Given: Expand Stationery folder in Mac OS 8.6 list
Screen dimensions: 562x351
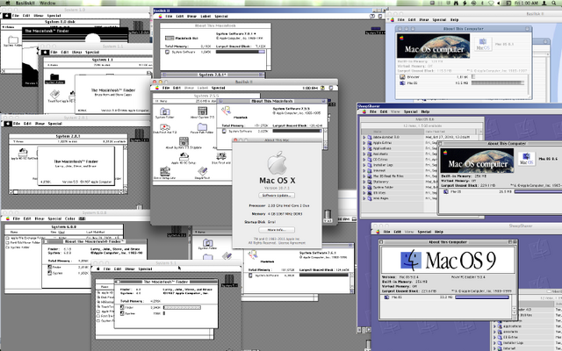Looking at the screenshot, I should coord(364,182).
